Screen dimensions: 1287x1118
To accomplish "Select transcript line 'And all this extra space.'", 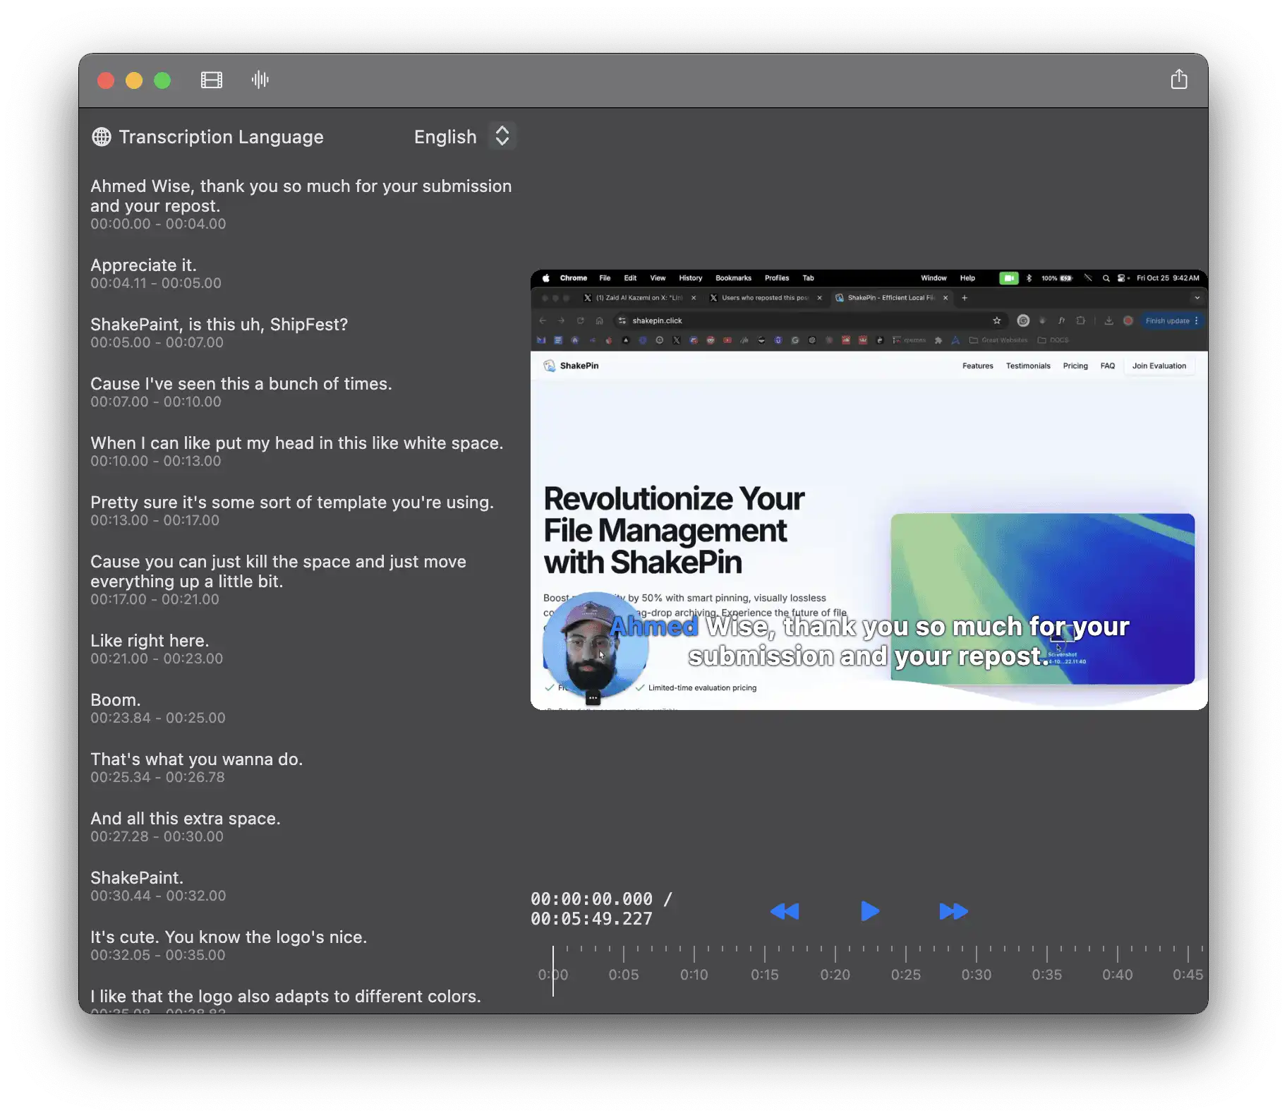I will 185,819.
